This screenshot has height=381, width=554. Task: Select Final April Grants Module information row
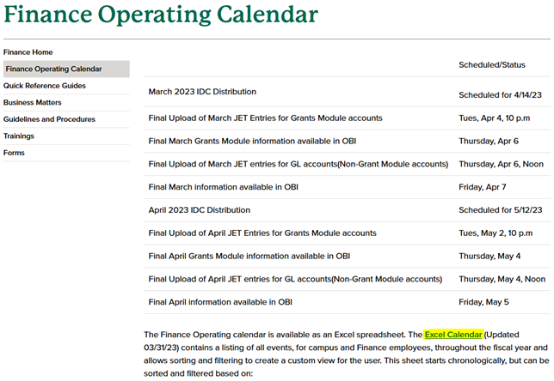[x=249, y=256]
